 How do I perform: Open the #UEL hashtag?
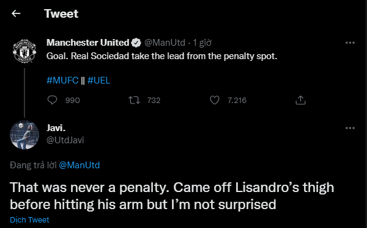tap(98, 80)
